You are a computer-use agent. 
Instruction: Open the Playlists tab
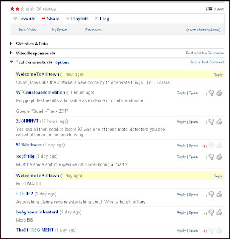point(77,19)
